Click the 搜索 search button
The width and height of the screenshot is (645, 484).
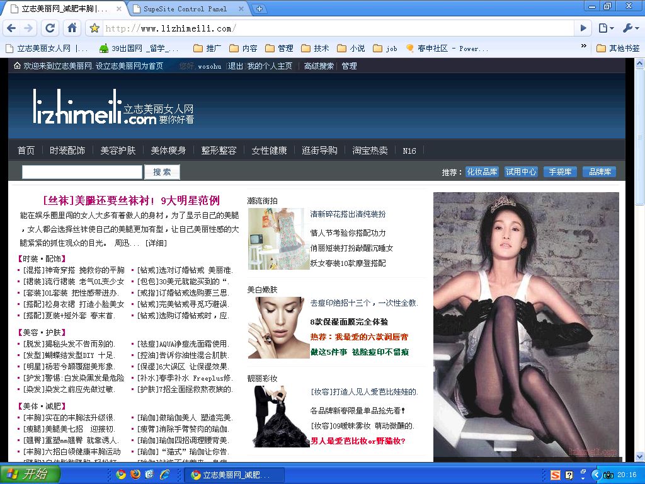(162, 172)
